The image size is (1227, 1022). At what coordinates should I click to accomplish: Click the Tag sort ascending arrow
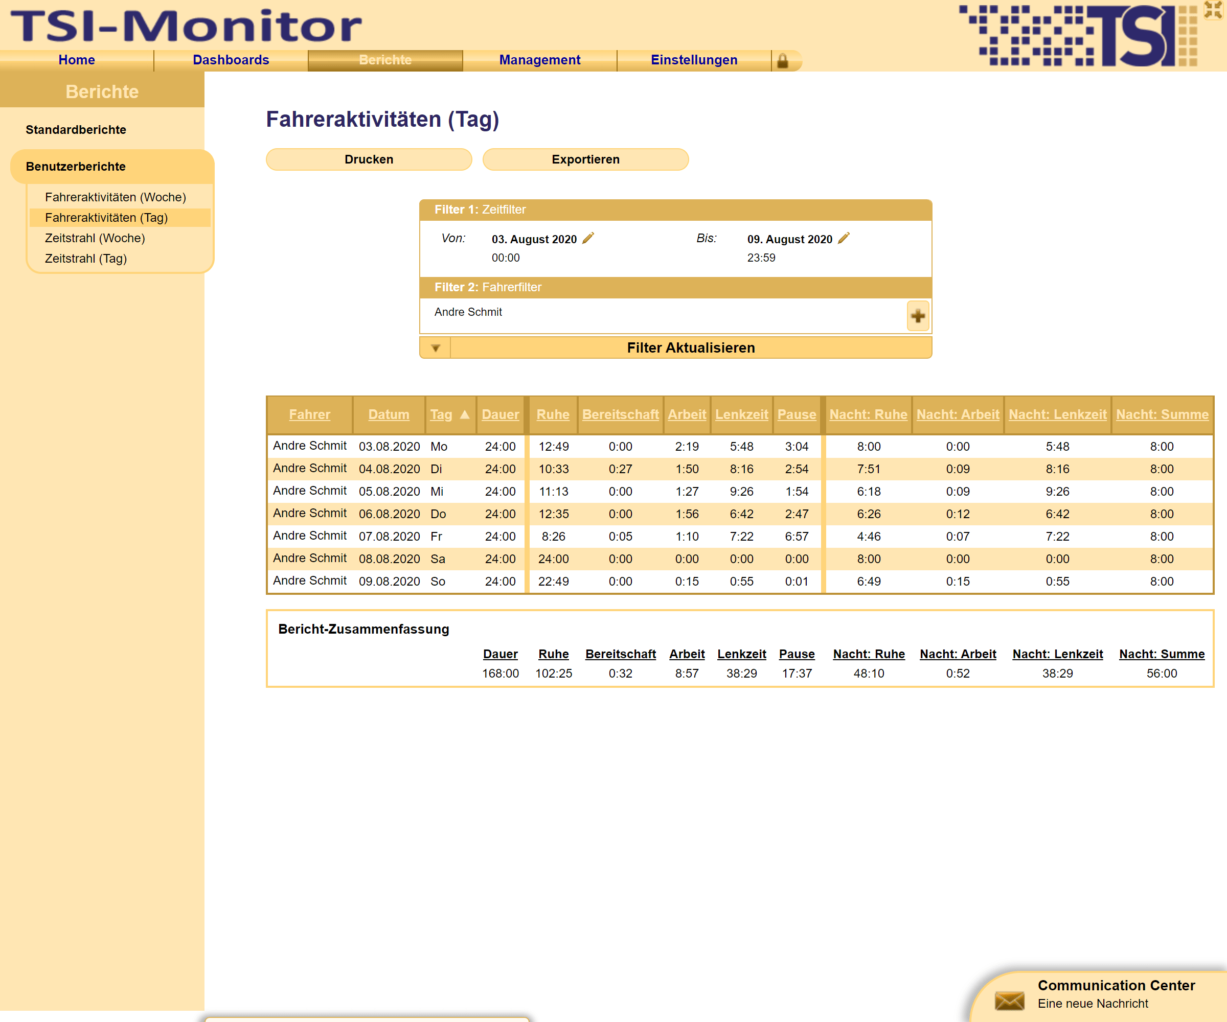(465, 414)
